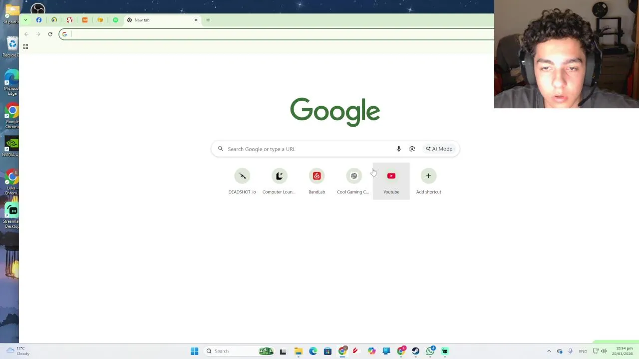Image resolution: width=639 pixels, height=359 pixels.
Task: Click Add shortcut plus tile
Action: (428, 181)
